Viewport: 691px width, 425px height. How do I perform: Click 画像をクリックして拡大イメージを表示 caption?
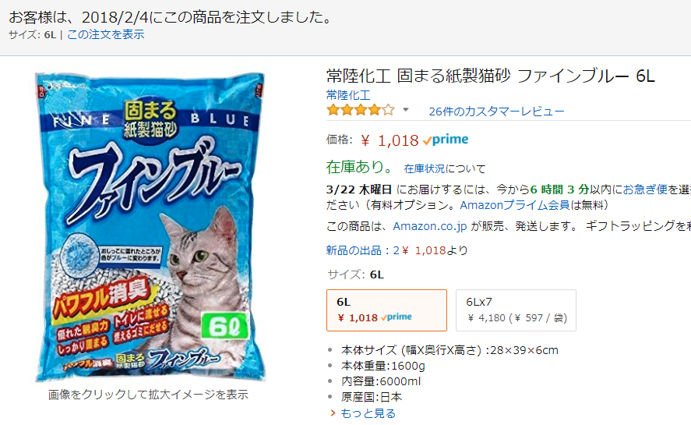[148, 394]
